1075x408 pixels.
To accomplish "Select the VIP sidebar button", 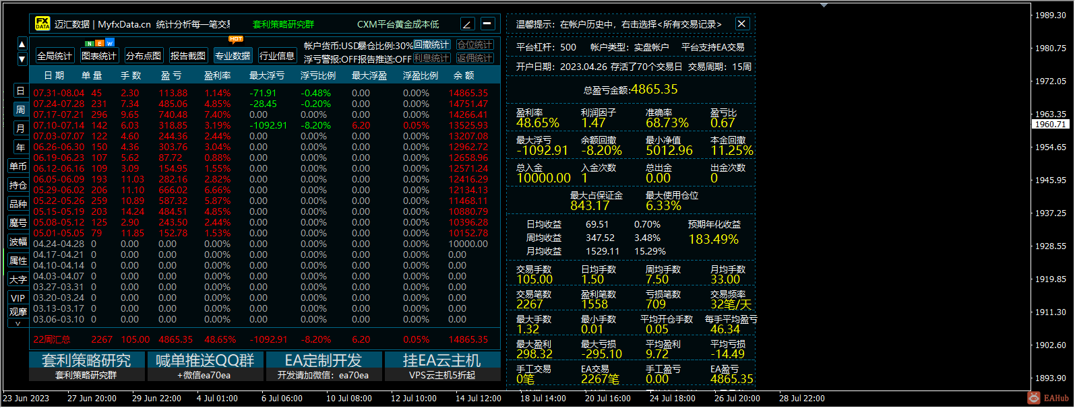I will (18, 298).
